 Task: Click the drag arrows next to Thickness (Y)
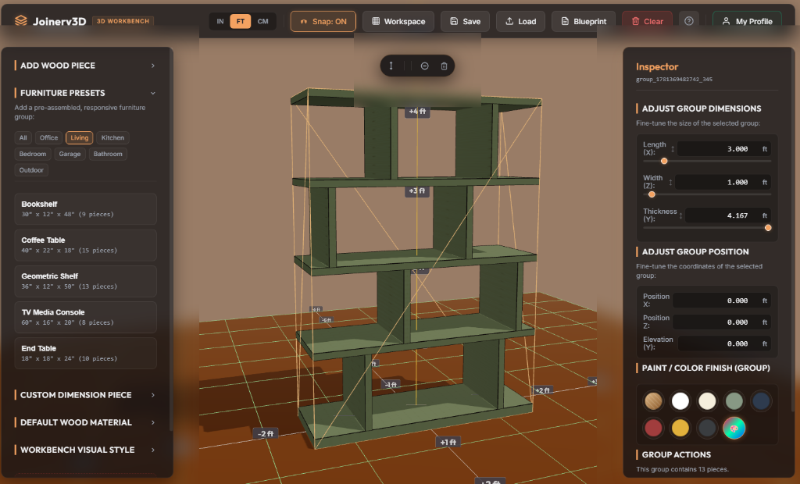(x=680, y=215)
